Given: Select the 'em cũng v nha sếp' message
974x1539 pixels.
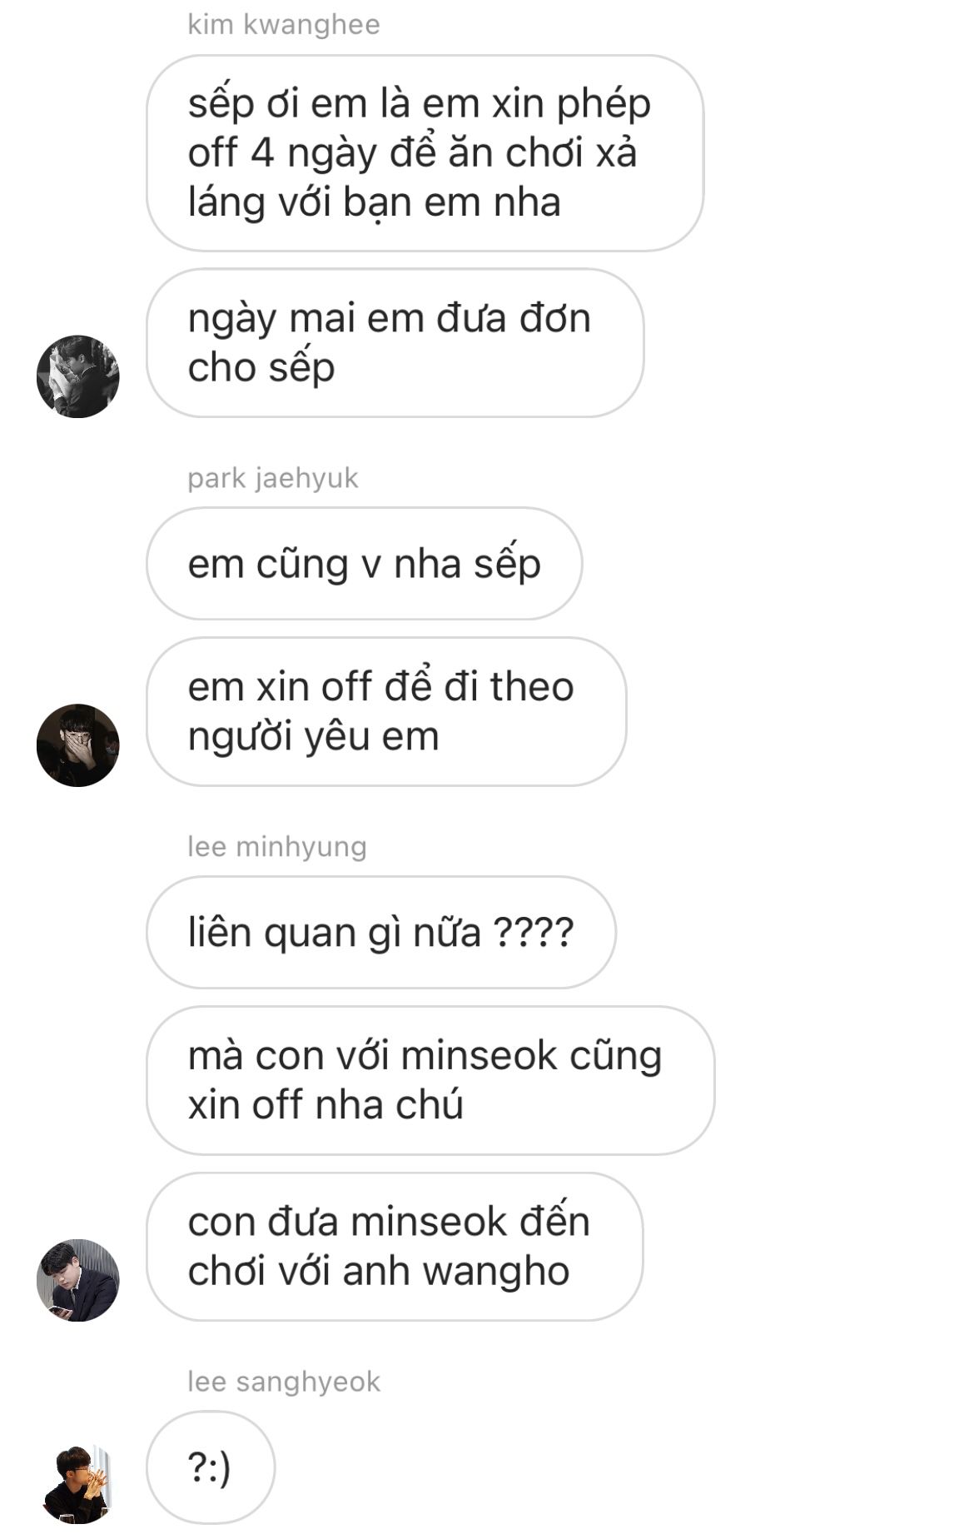Looking at the screenshot, I should tap(364, 564).
